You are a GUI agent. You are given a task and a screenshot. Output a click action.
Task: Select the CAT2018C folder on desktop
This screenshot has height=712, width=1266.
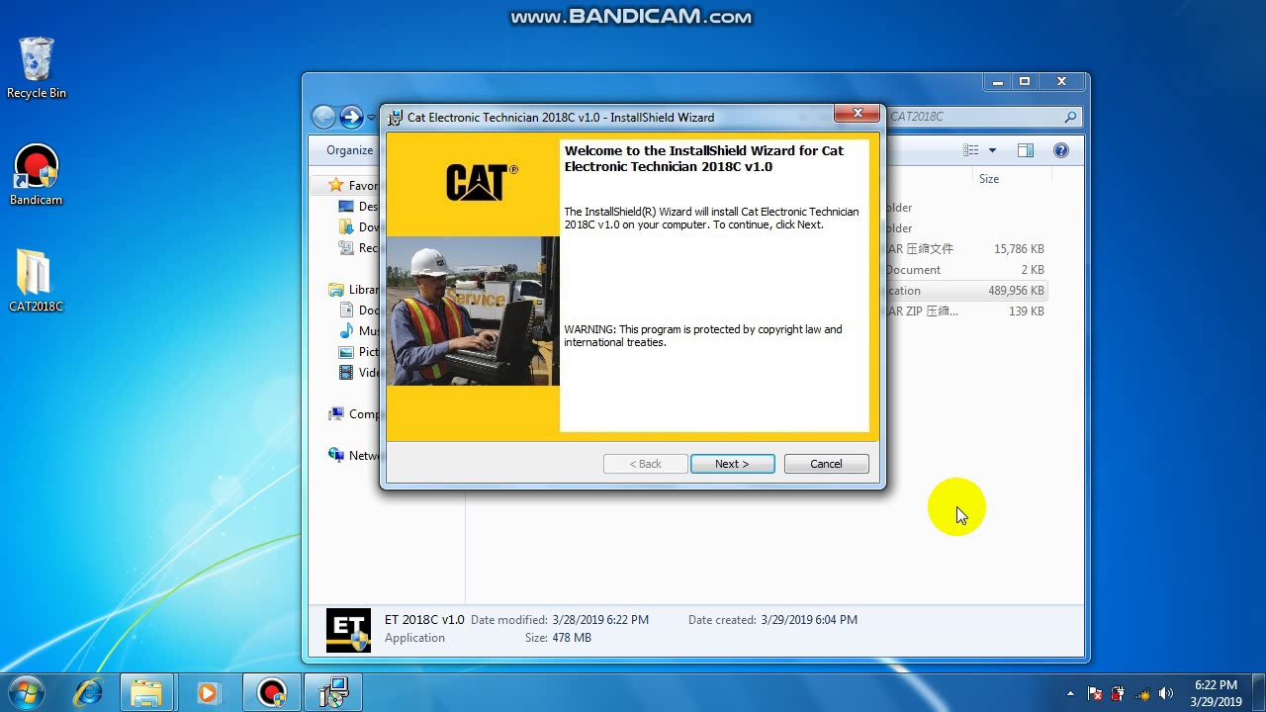(37, 280)
